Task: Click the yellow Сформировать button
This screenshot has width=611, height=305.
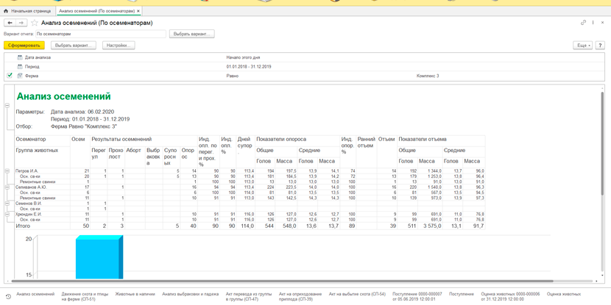Action: coord(24,46)
